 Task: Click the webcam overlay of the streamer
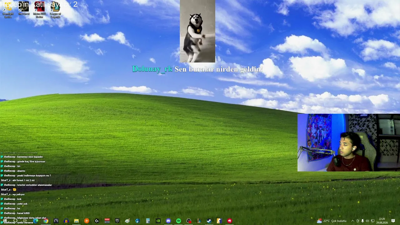coord(349,142)
